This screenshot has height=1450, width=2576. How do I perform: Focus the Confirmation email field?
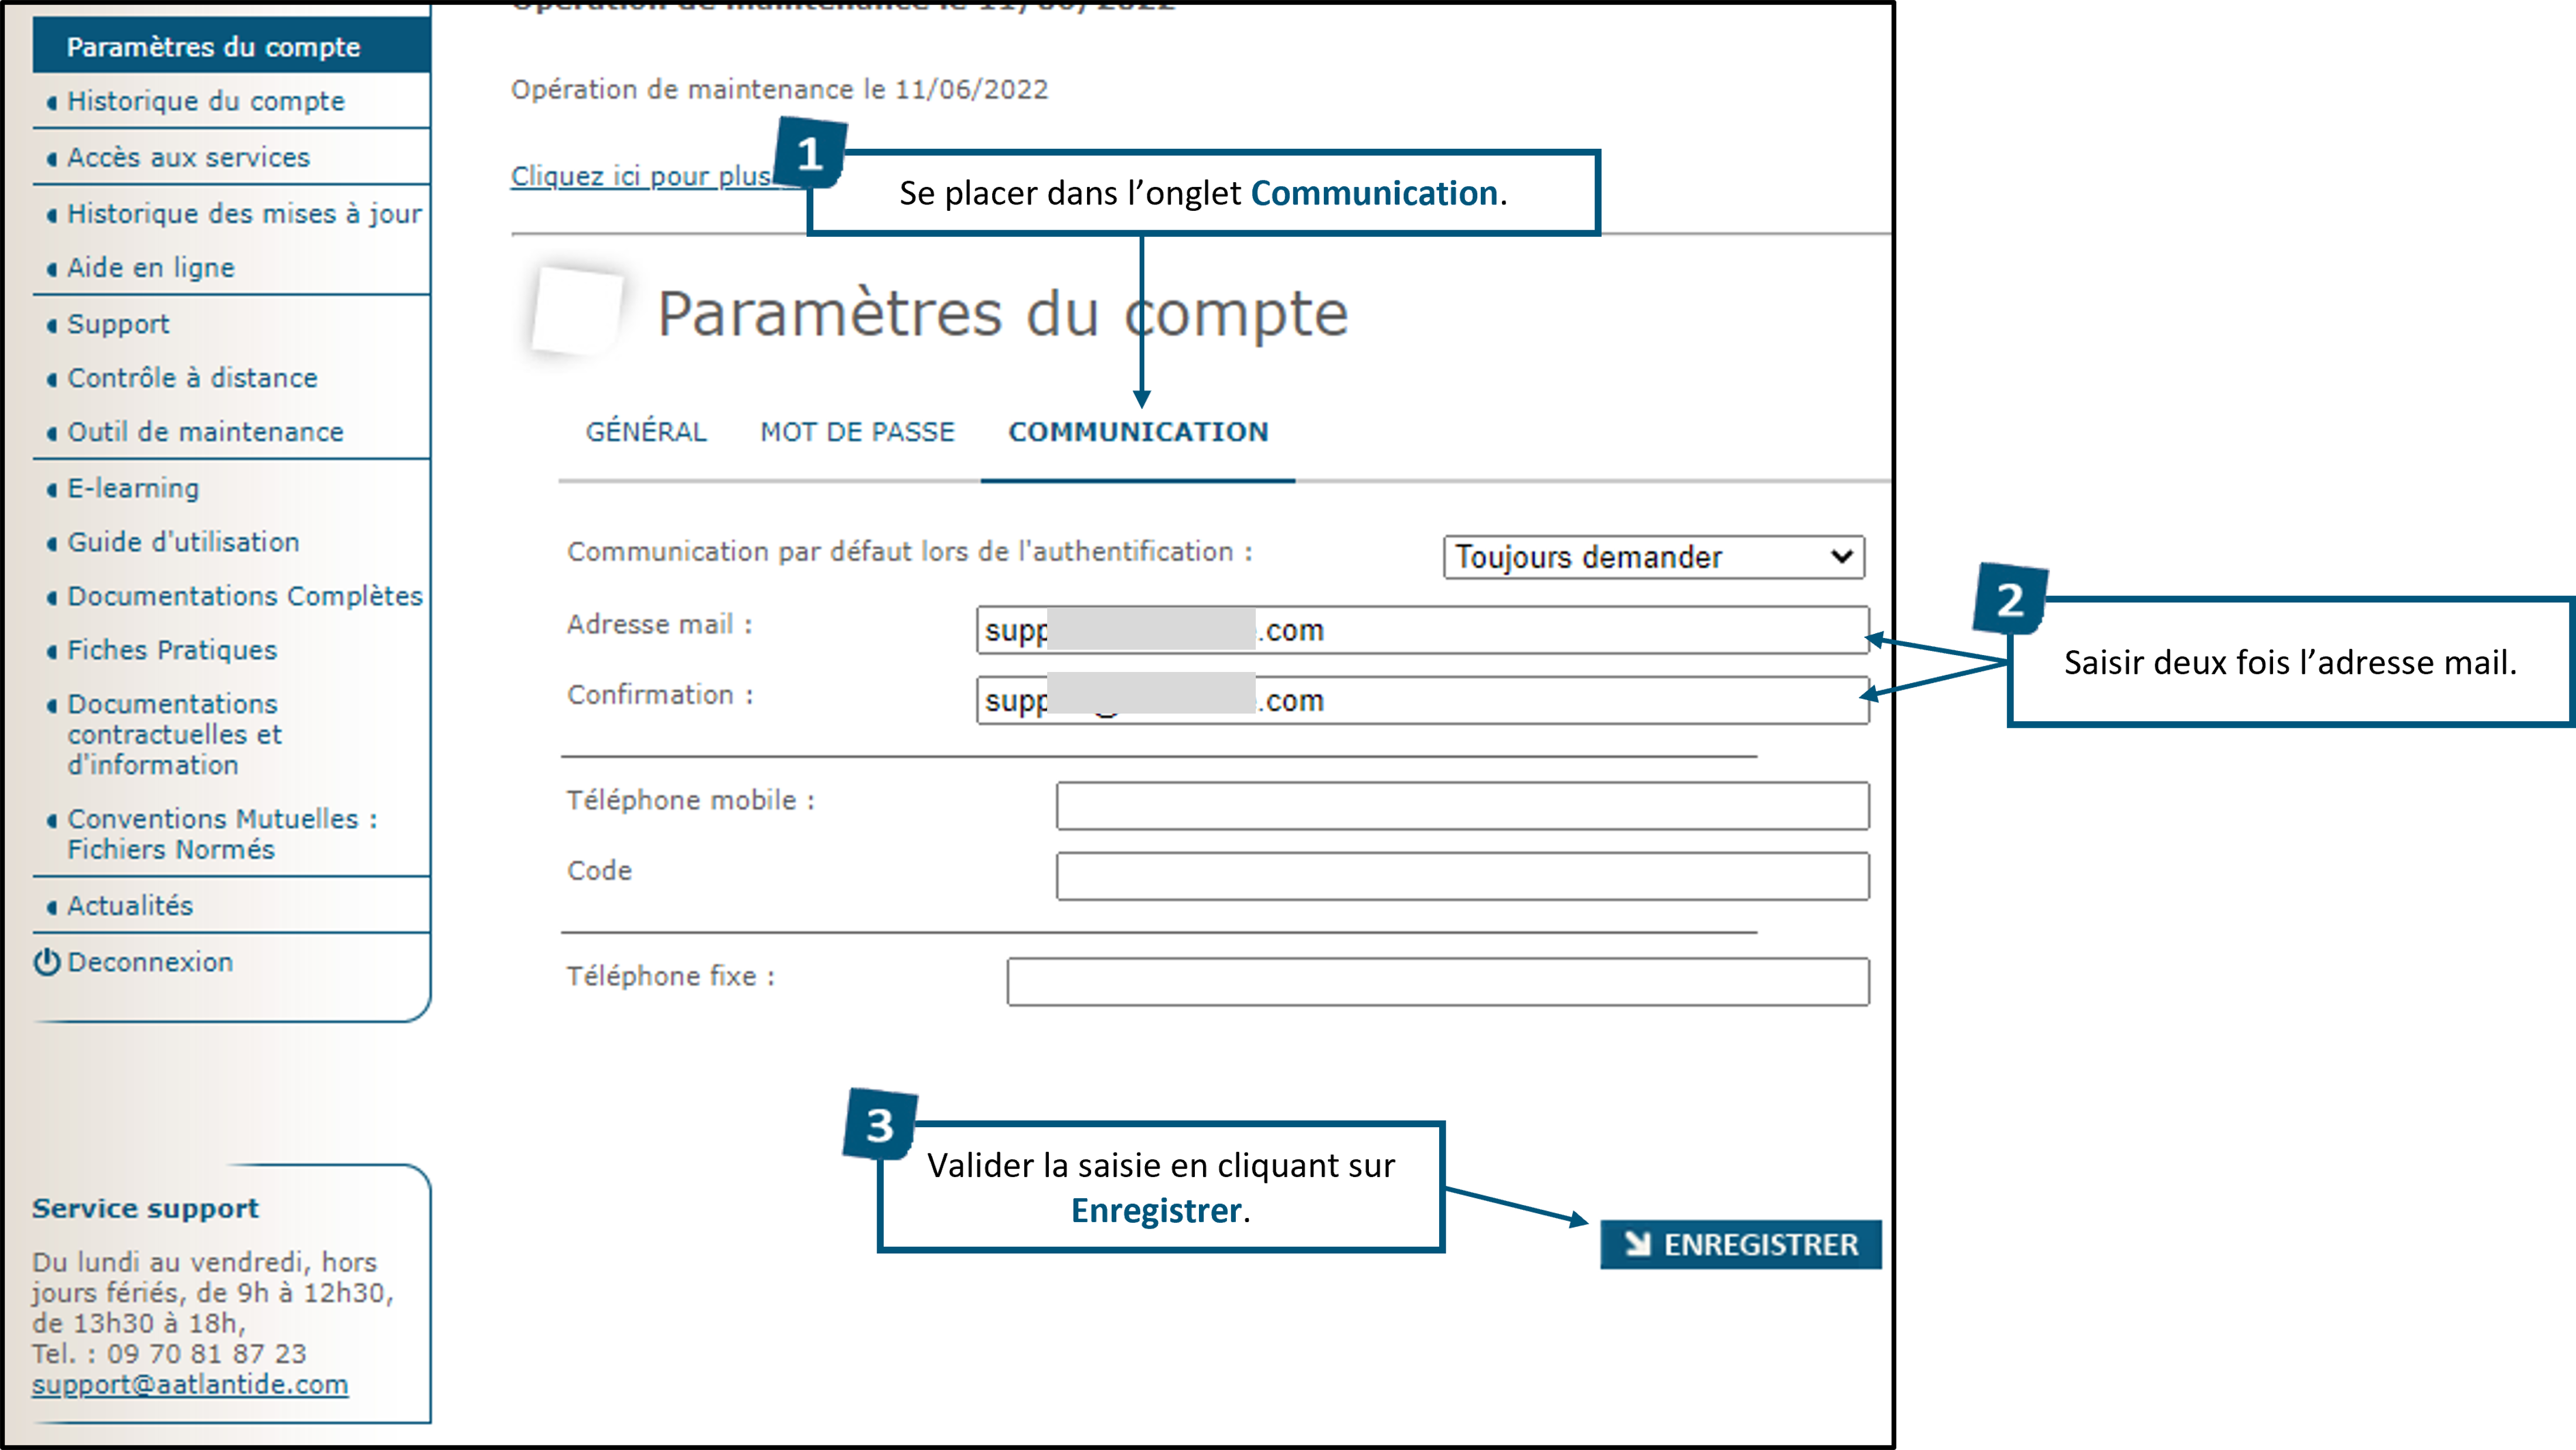[1423, 700]
